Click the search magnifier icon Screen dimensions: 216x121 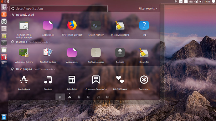pos(13,9)
